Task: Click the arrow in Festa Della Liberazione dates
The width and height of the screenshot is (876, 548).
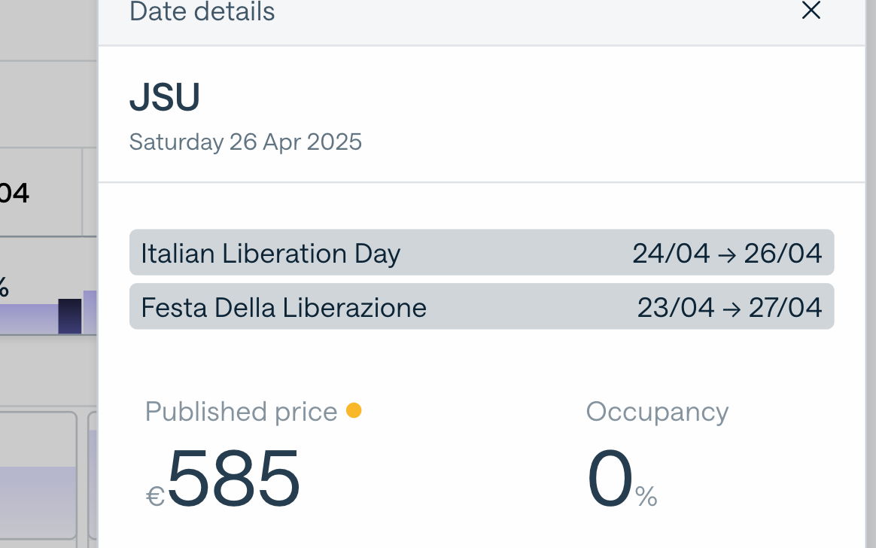Action: [730, 309]
